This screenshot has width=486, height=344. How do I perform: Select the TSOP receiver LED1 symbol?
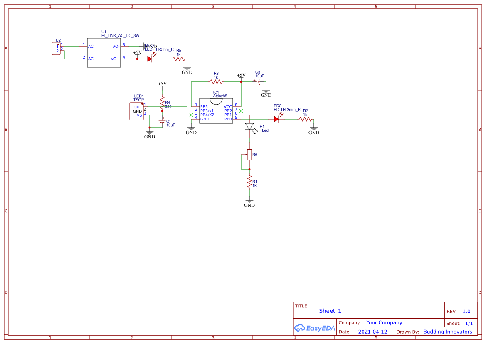[137, 111]
